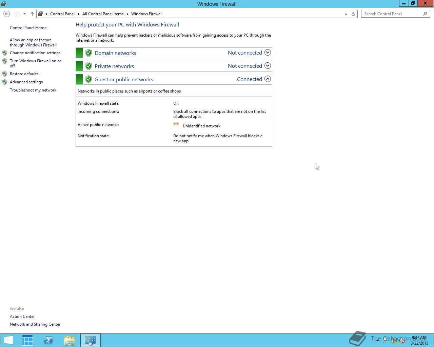Click the Back navigation arrow

coord(6,14)
